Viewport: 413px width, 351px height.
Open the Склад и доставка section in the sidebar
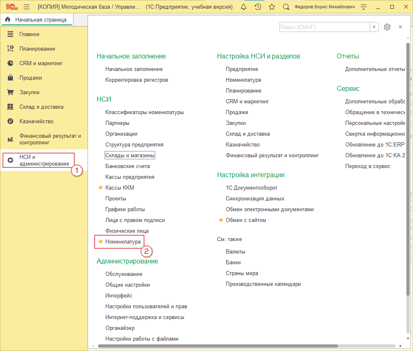point(41,107)
